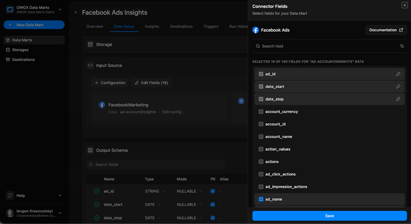Go to the Destinations tab
Viewport: 411px width, 224px height.
pyautogui.click(x=181, y=26)
